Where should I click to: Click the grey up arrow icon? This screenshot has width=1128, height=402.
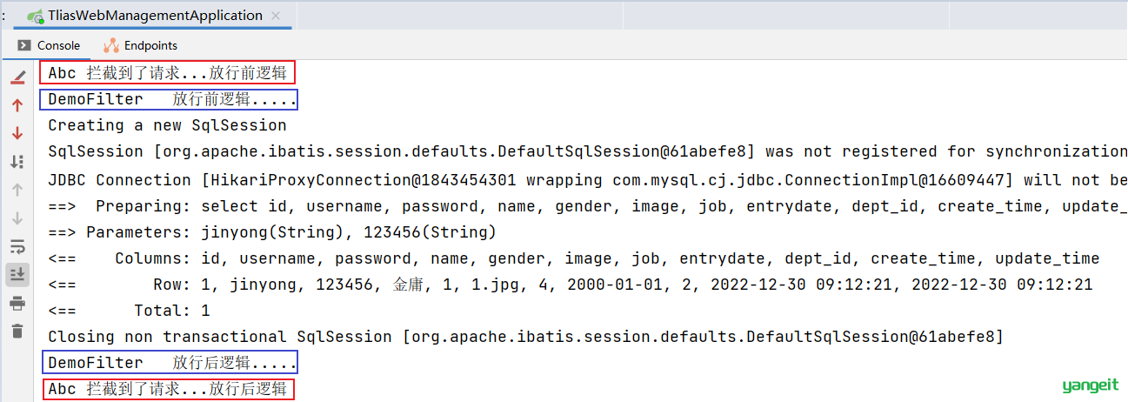(x=17, y=190)
